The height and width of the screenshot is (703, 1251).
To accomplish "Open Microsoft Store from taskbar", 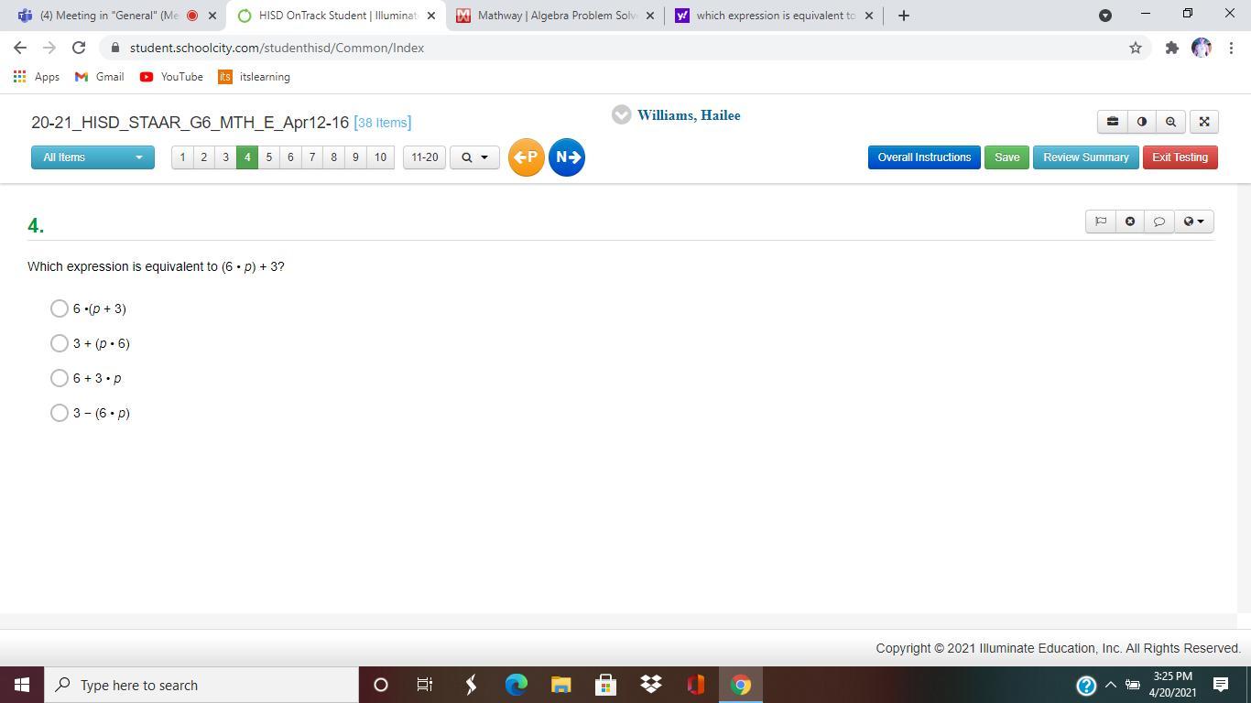I will pos(605,685).
